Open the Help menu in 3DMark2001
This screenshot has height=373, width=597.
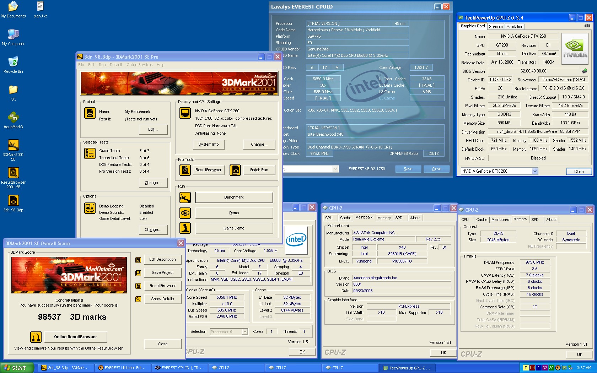click(x=161, y=65)
